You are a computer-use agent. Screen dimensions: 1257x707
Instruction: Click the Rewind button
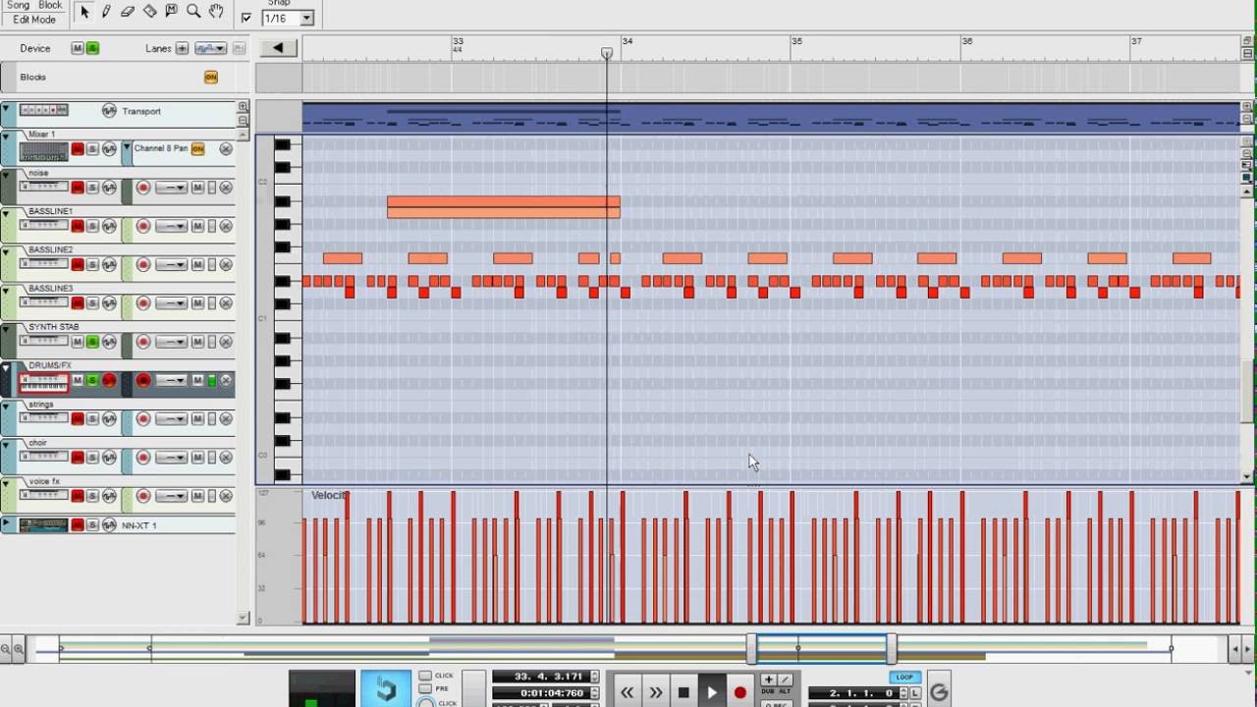pyautogui.click(x=627, y=692)
